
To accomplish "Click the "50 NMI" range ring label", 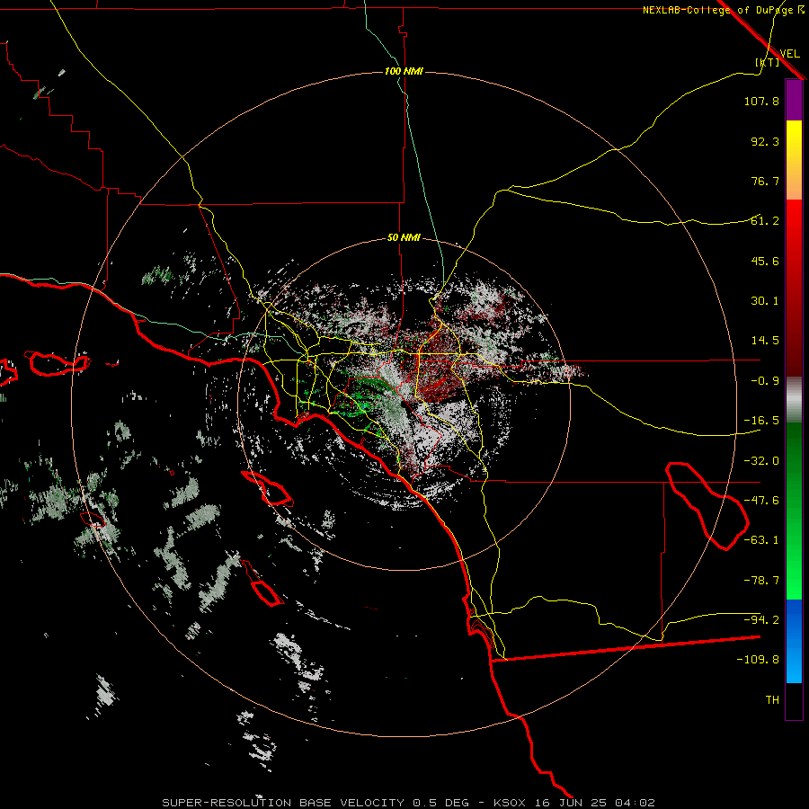I will [404, 238].
